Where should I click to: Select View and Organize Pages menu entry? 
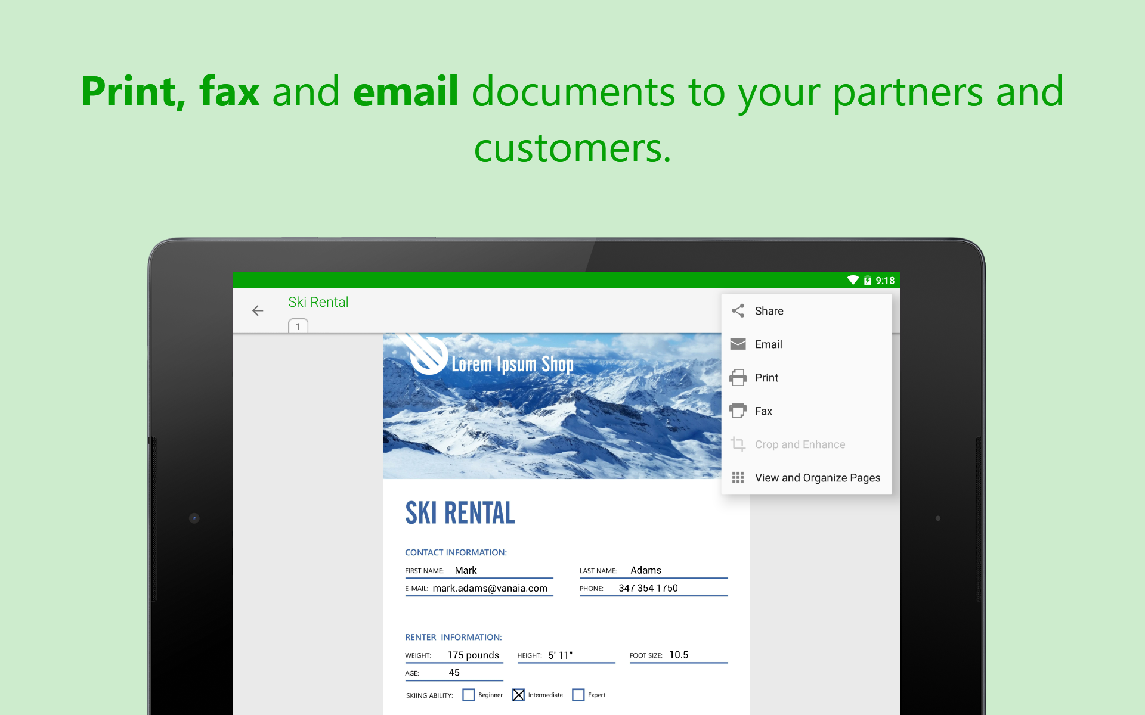[x=807, y=477]
